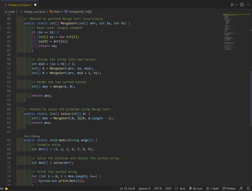Split the editor to the right
Viewport: 252px width, 191px height.
coord(242,5)
